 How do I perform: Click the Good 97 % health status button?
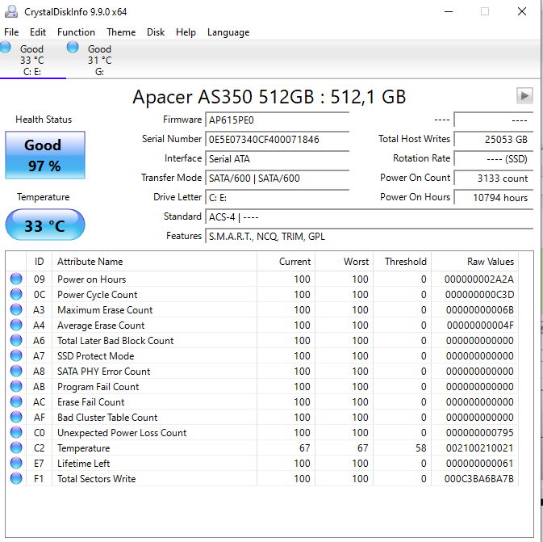[45, 155]
